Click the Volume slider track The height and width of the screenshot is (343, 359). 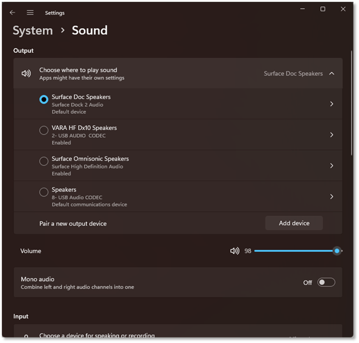[294, 251]
